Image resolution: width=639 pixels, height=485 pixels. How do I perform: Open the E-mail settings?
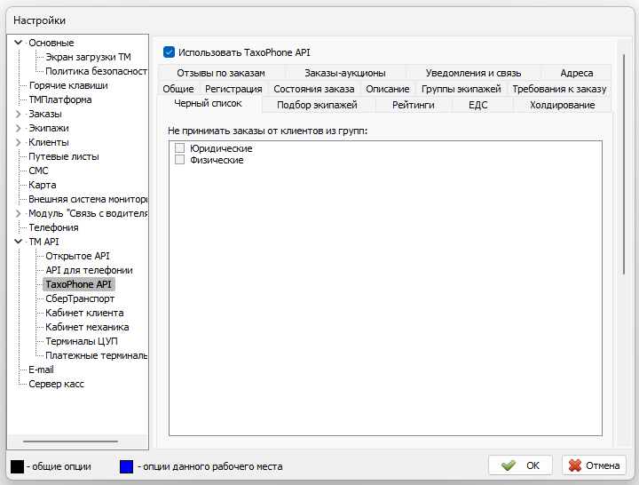[x=41, y=370]
